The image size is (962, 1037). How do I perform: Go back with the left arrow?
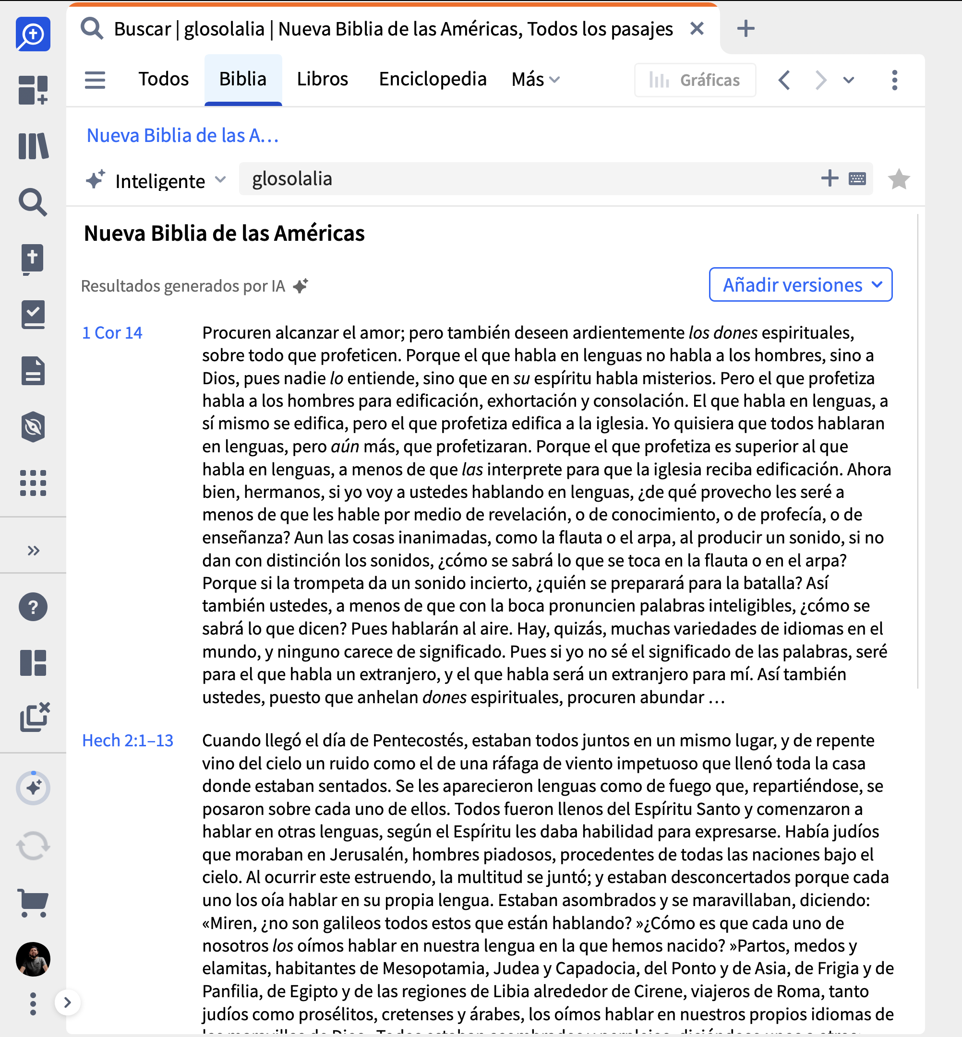coord(784,80)
